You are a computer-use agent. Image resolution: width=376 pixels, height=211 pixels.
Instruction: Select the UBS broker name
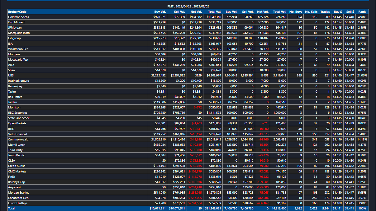click(11, 76)
